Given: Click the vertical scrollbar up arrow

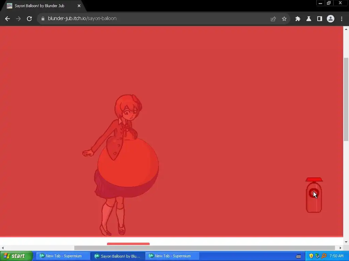Looking at the screenshot, I should point(346,29).
